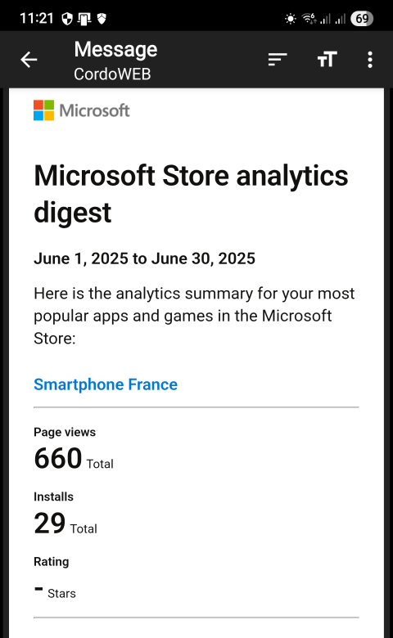
Task: Tap the brightness sun status icon
Action: tap(291, 19)
